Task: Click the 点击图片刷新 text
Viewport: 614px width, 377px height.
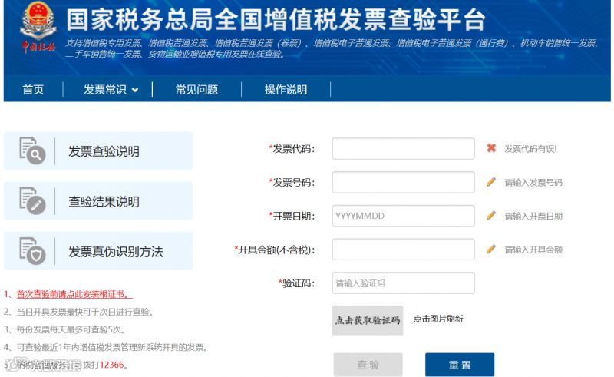Action: [x=438, y=319]
